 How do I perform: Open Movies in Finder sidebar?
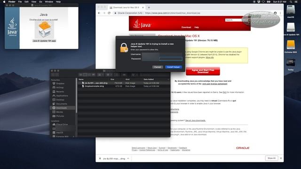click(60, 112)
